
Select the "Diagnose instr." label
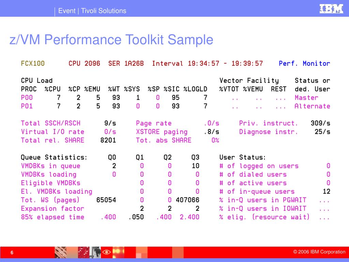(269, 132)
